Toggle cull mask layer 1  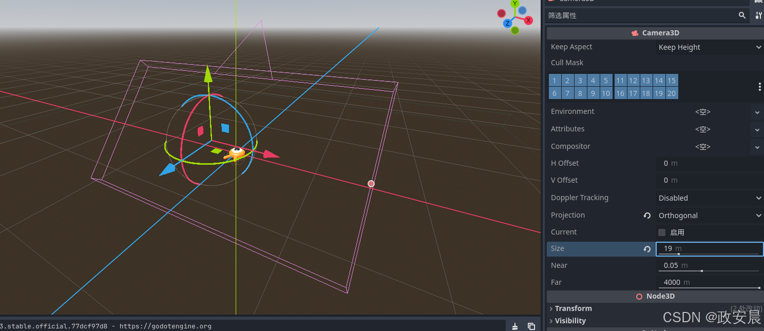click(555, 81)
